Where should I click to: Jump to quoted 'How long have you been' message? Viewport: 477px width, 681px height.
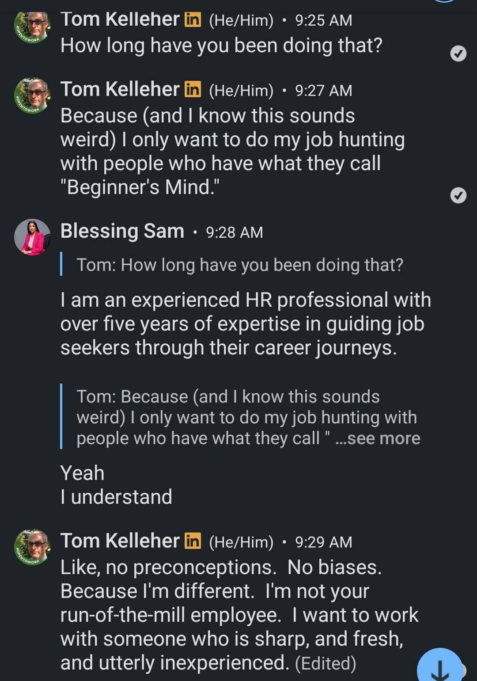pos(240,265)
